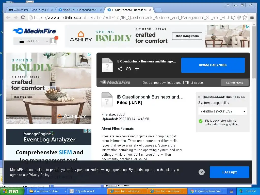The image size is (260, 195).
Task: Click the Chrome user profile icon
Action: click(228, 5)
